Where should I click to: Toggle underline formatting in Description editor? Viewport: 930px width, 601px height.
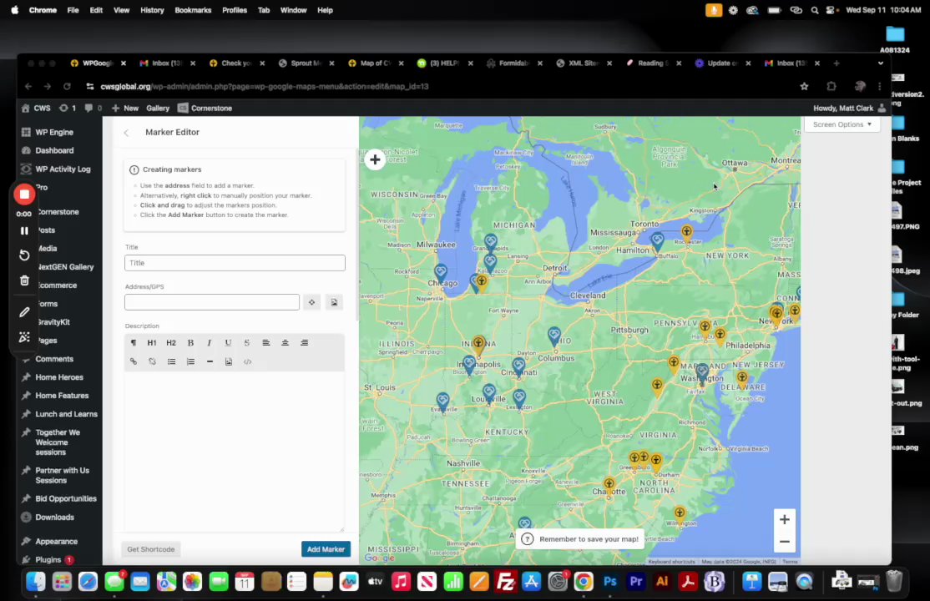click(x=228, y=343)
